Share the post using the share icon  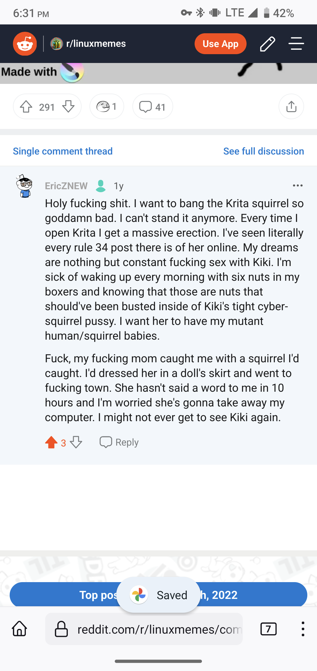coord(291,107)
